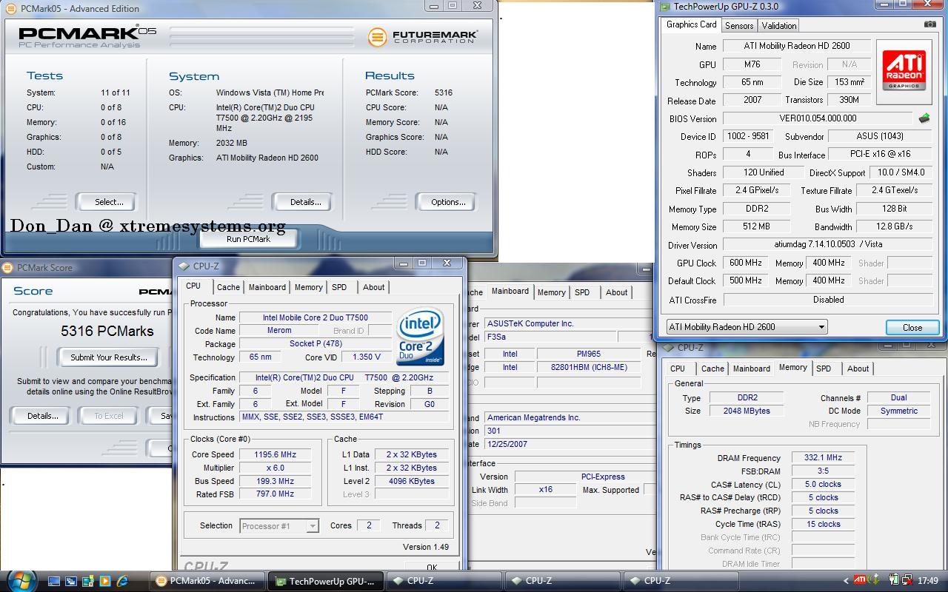Click the Intel Core 2 Duo logo in CPU-Z

[421, 336]
